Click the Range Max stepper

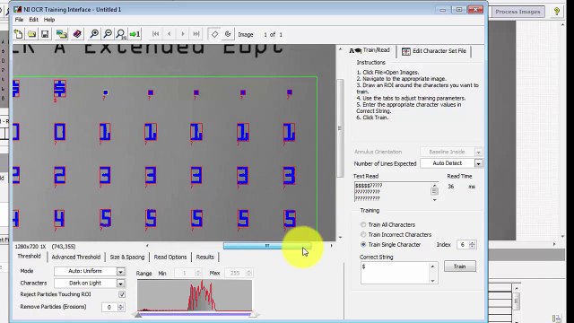click(248, 273)
